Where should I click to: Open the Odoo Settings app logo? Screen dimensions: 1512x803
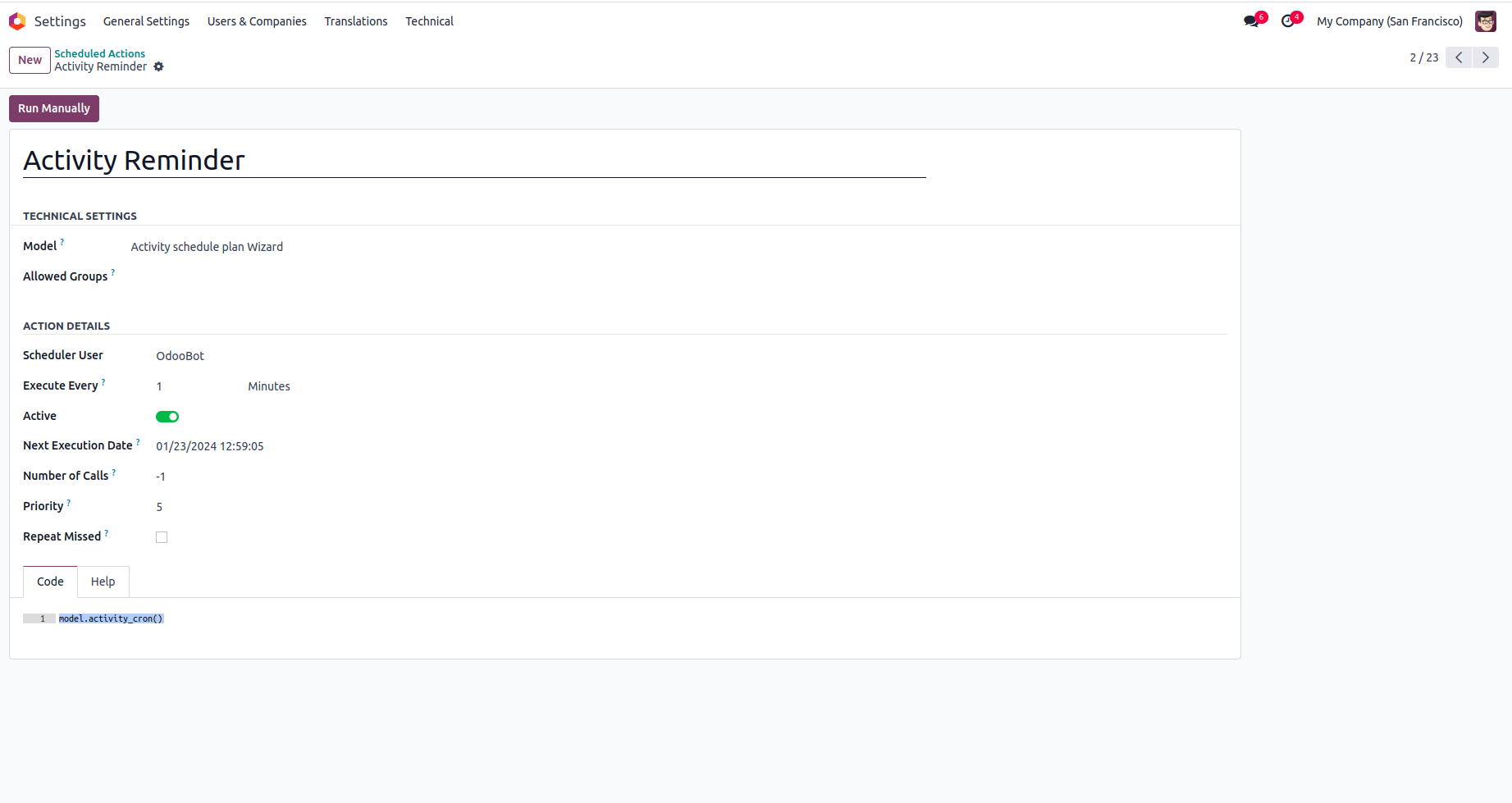tap(17, 21)
